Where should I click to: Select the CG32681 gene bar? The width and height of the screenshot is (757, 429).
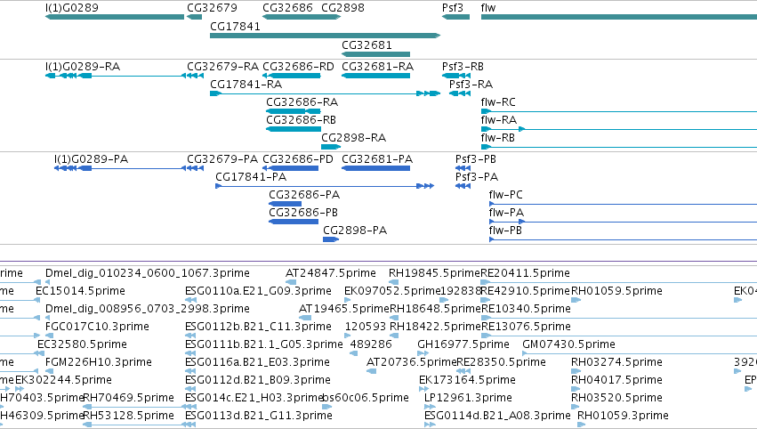coord(375,54)
